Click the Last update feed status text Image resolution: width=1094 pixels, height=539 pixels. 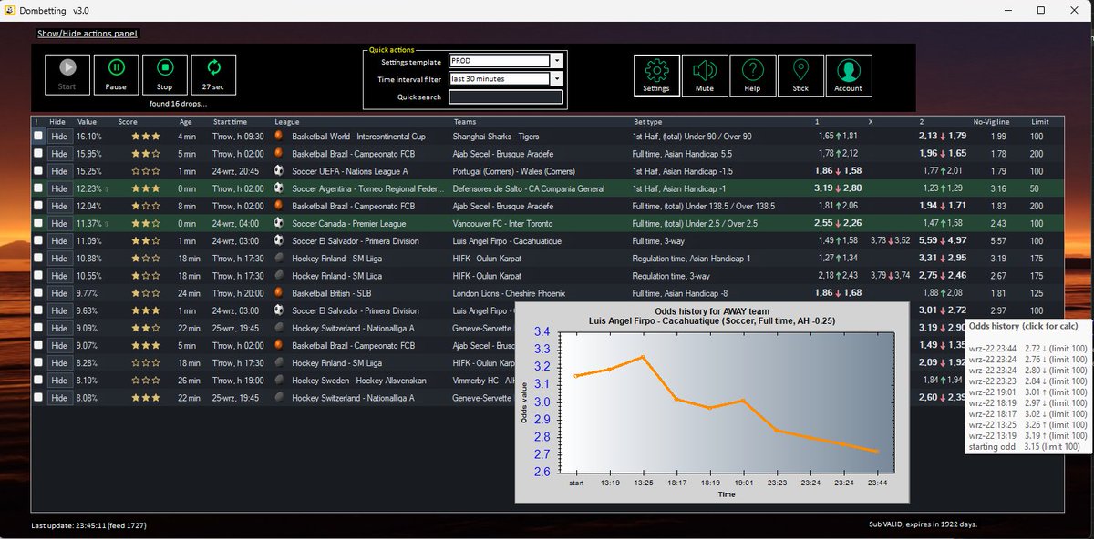[88, 526]
